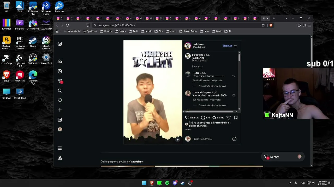This screenshot has height=187, width=334.
Task: Show all 3 replies to cousin comment
Action: (x=212, y=105)
